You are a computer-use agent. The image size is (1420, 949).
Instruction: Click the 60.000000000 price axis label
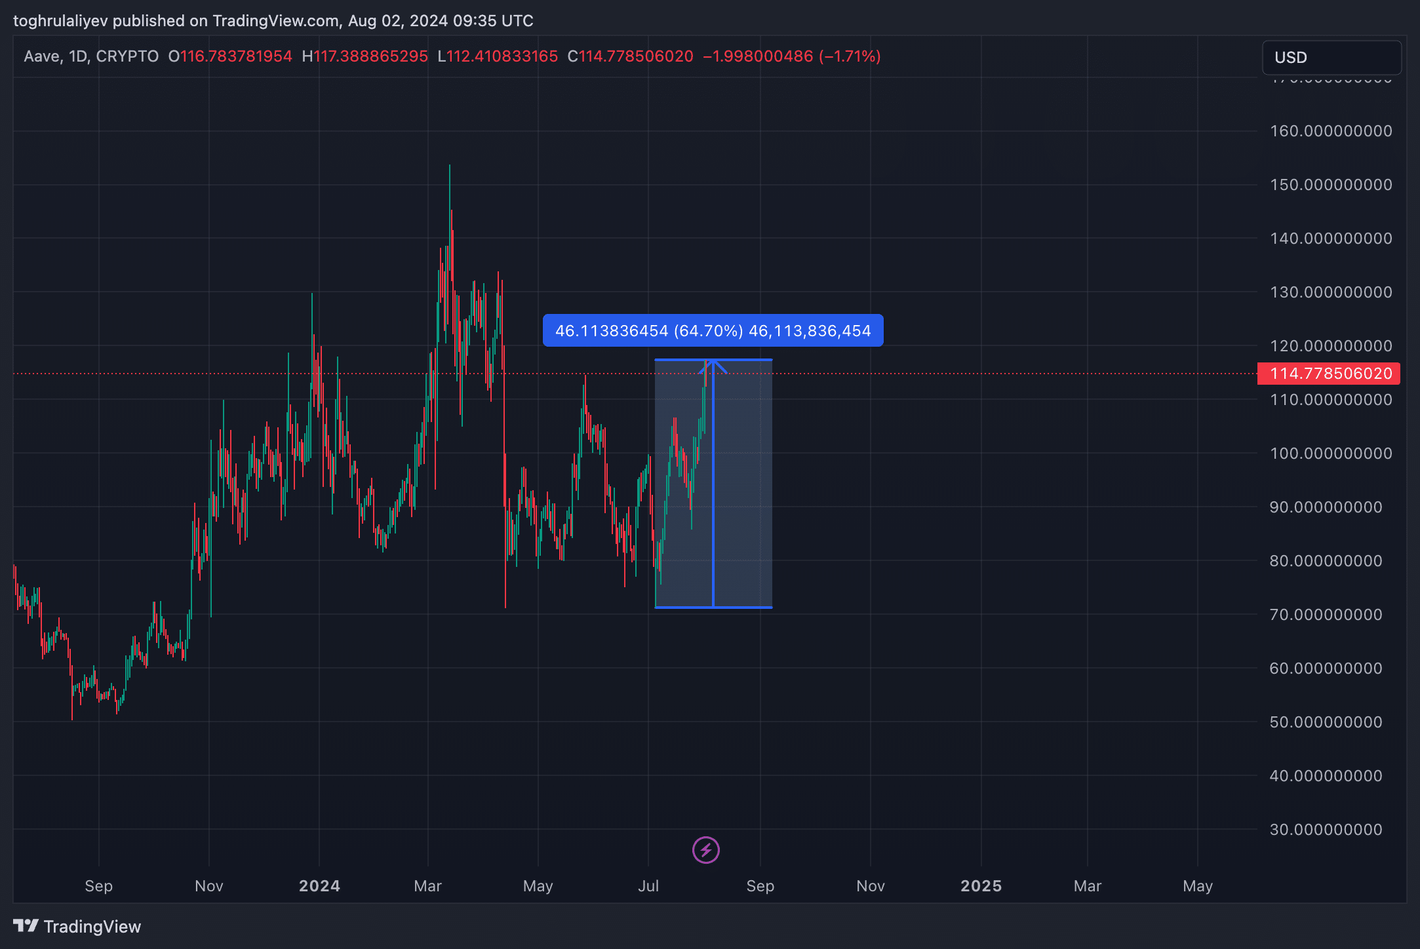coord(1326,668)
